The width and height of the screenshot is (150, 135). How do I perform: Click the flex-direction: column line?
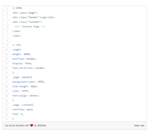pyautogui.click(x=28, y=68)
